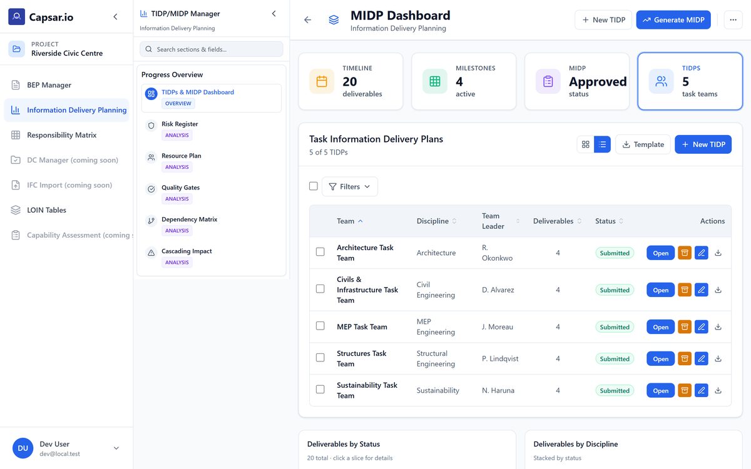Screen dimensions: 751x469
Task: Select the Milestones 4 active card
Action: pyautogui.click(x=464, y=81)
